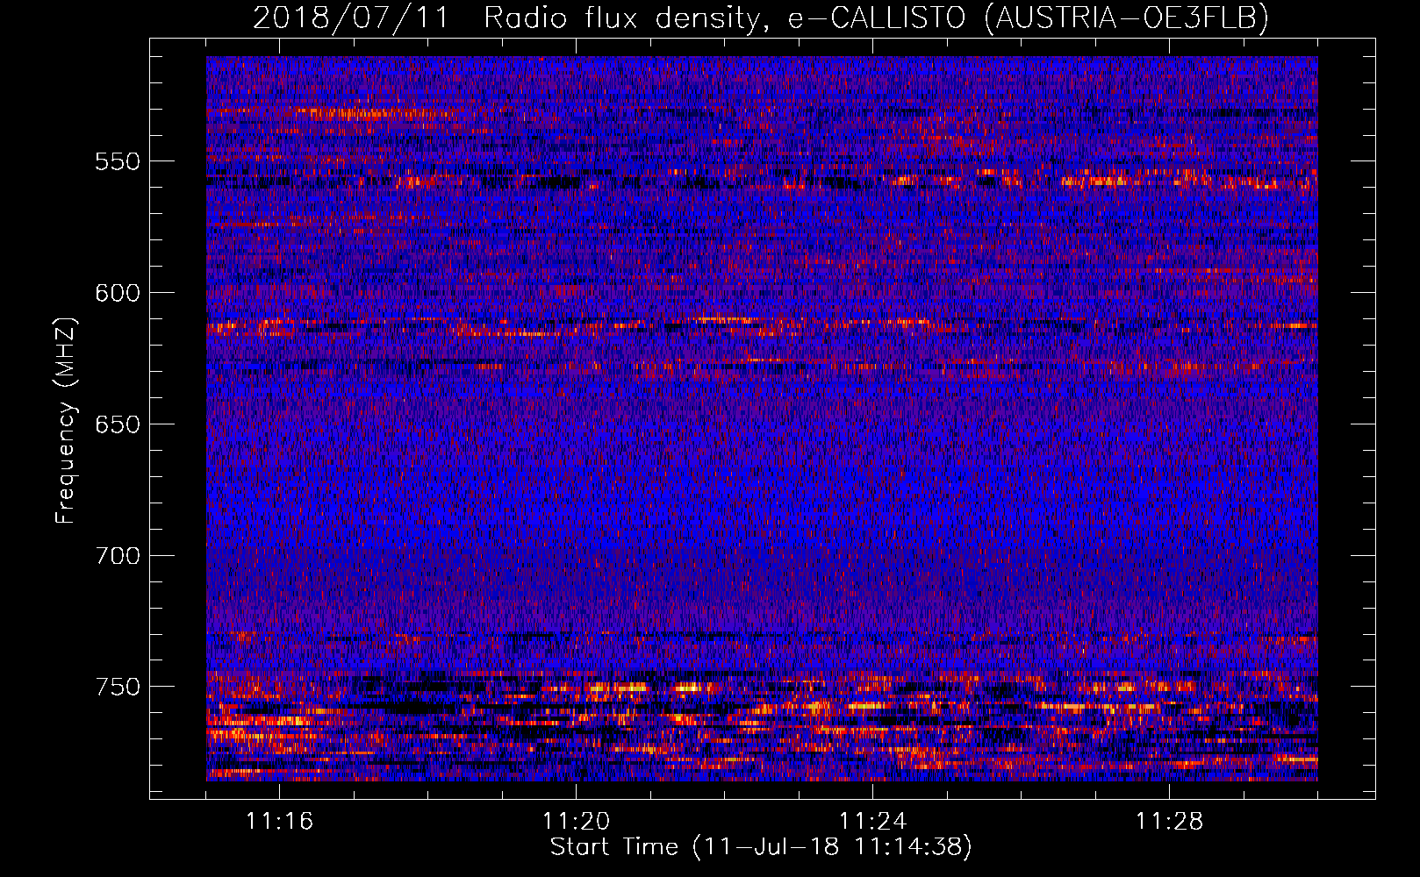Click the 650 frequency tick label

click(118, 424)
